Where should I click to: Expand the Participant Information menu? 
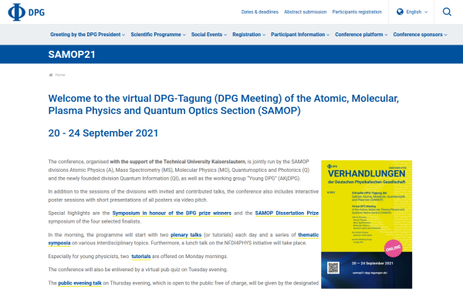pos(300,35)
